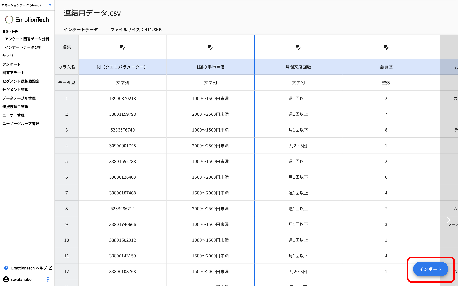Collapse sidebar with double chevron icon
Viewport: 458px width, 286px height.
50,5
